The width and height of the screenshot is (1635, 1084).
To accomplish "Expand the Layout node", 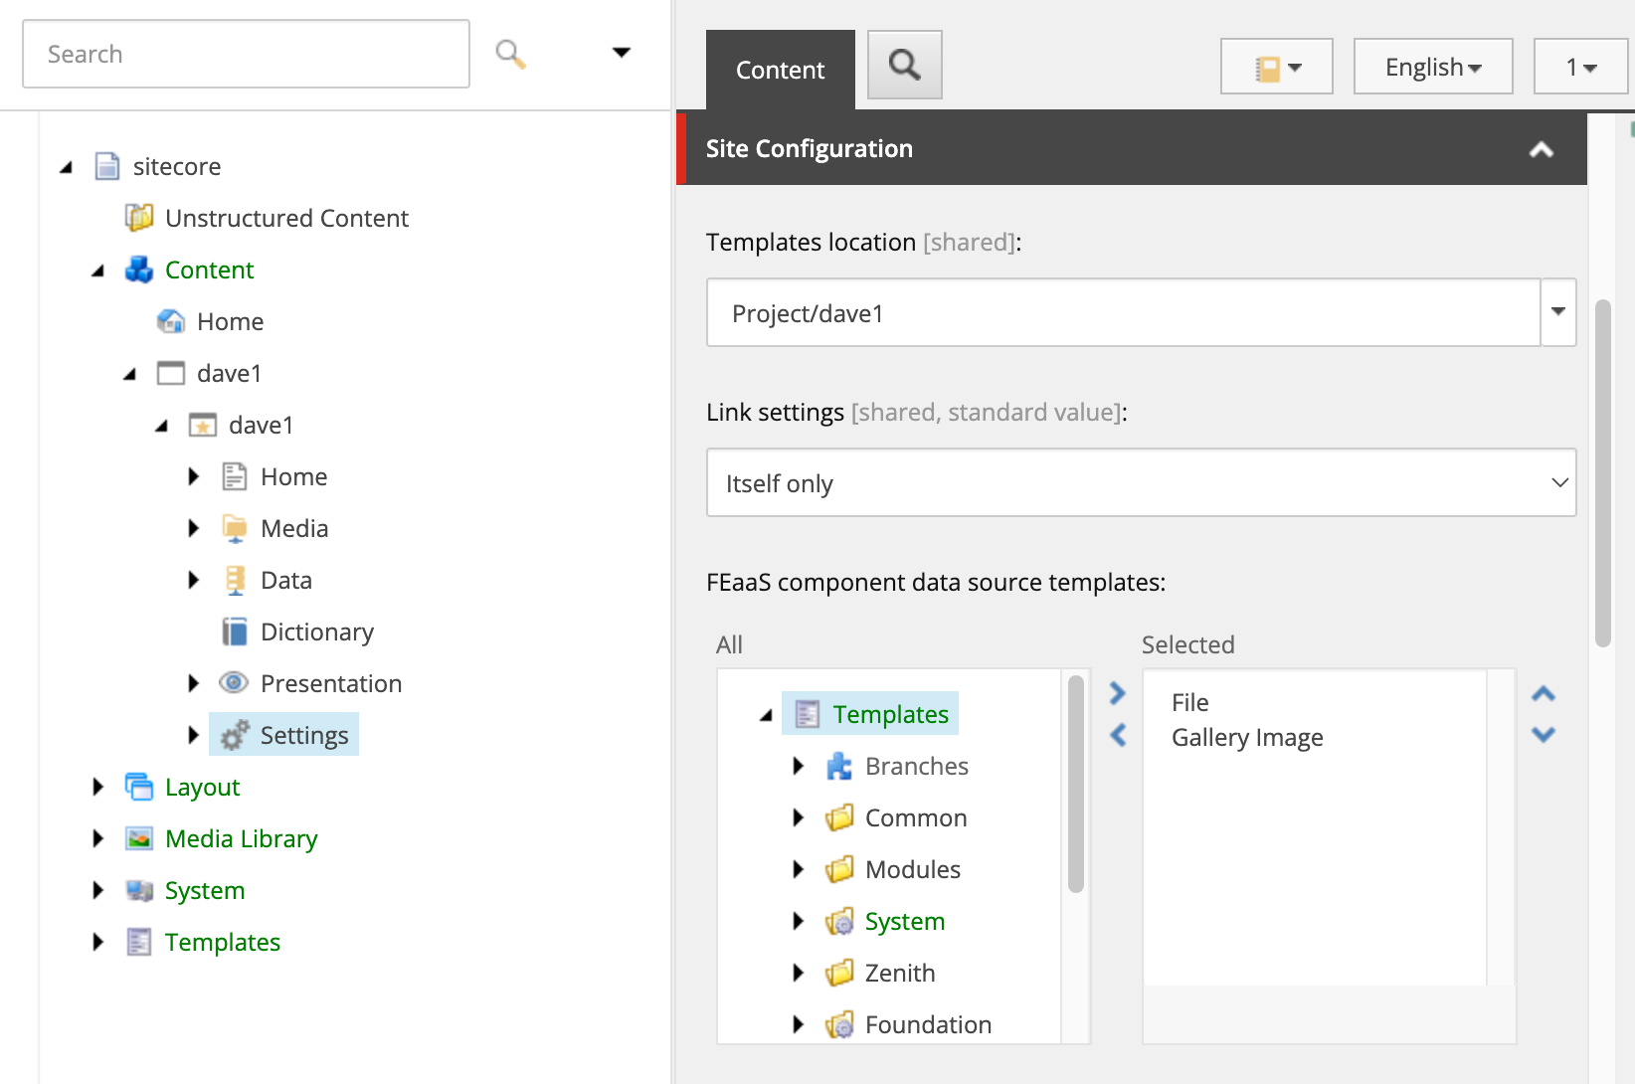I will click(98, 787).
